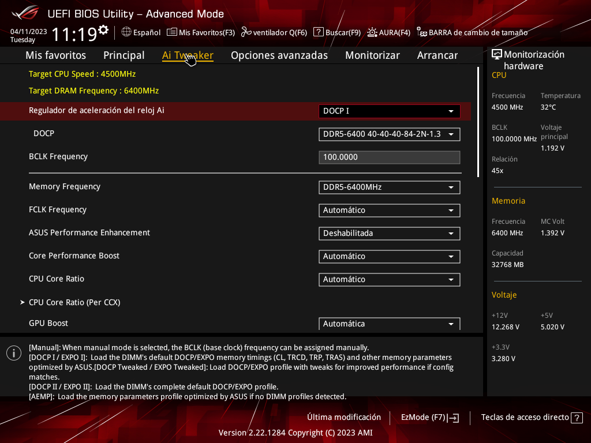Click the AURA light icon
Screen dimensions: 591x443
point(372,32)
